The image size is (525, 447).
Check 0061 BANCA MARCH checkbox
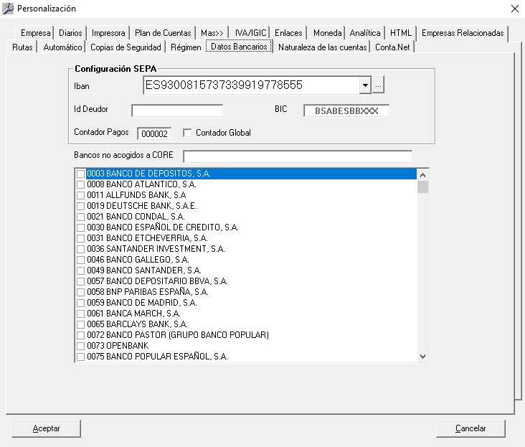[80, 314]
